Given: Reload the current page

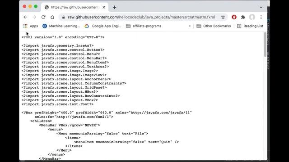Looking at the screenshot, I should 43,17.
